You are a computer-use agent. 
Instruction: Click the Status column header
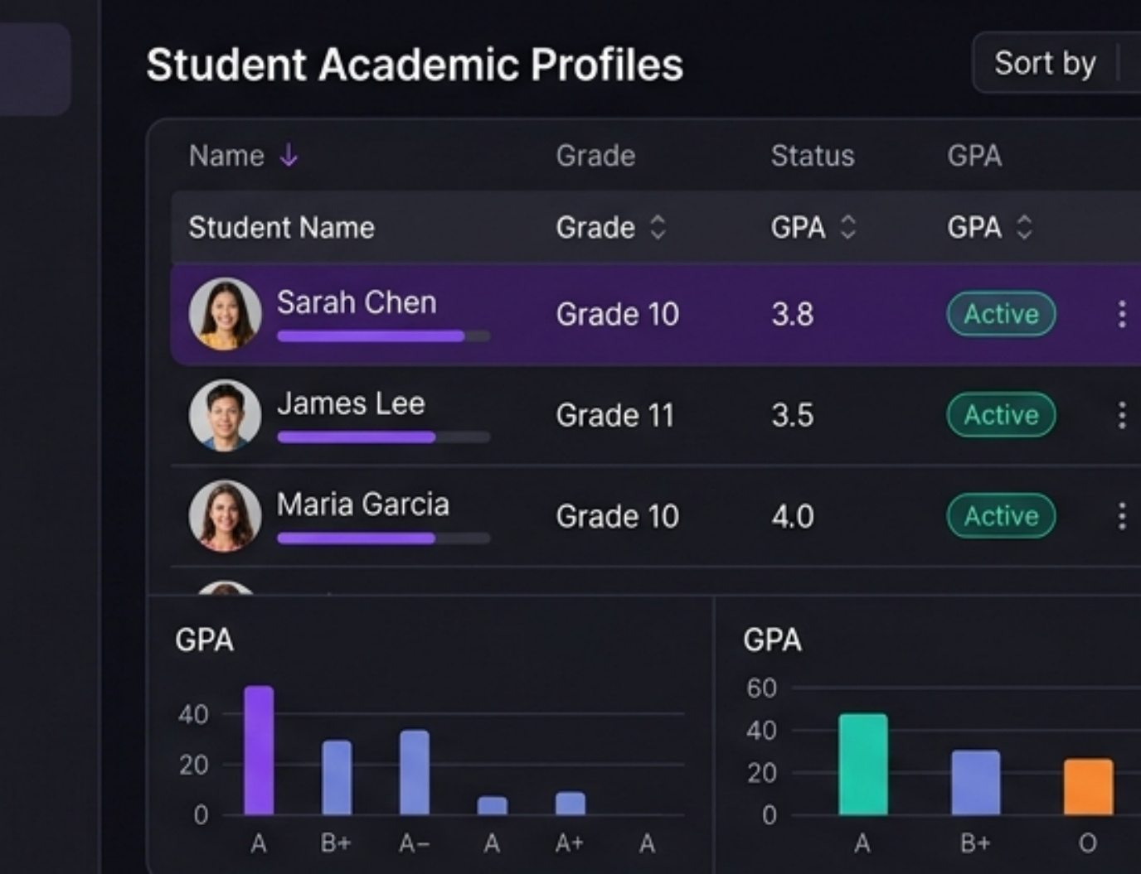[x=813, y=156]
